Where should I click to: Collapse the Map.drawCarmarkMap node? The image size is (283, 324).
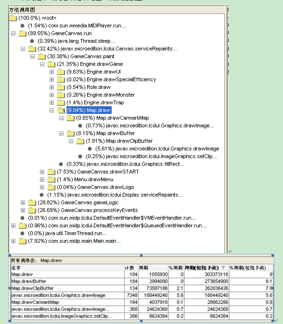click(x=61, y=118)
